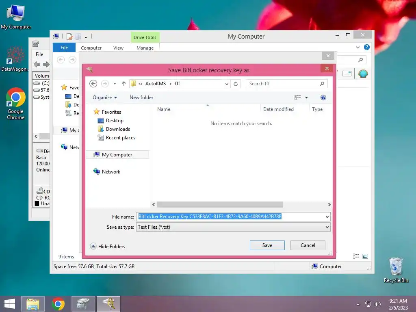Screen dimensions: 416x312
Task: Open the volume tray icon
Action: click(x=377, y=304)
